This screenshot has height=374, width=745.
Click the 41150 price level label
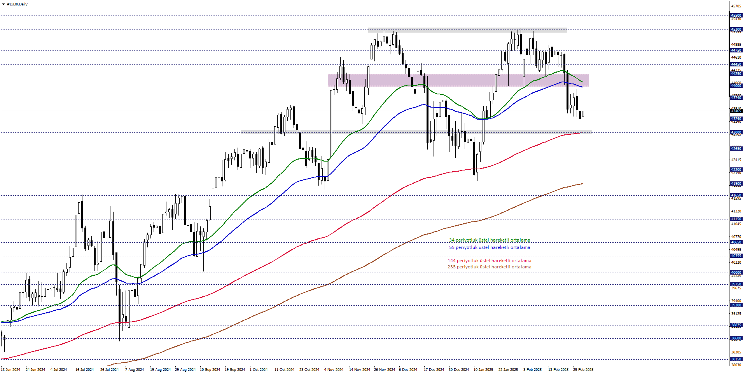736,219
